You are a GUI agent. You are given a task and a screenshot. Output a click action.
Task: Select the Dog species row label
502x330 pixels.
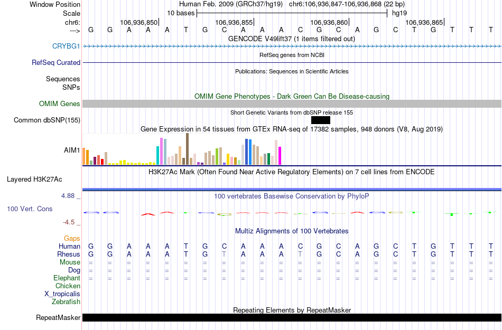pyautogui.click(x=75, y=270)
